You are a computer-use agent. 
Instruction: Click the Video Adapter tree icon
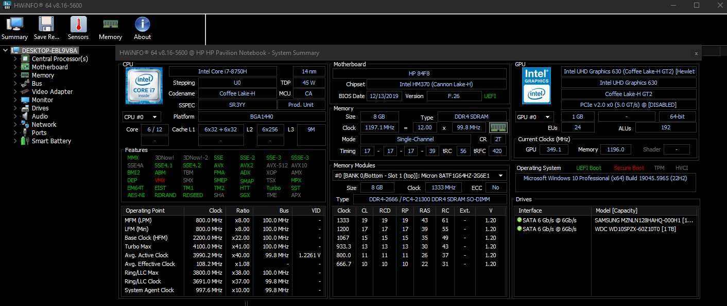[25, 91]
